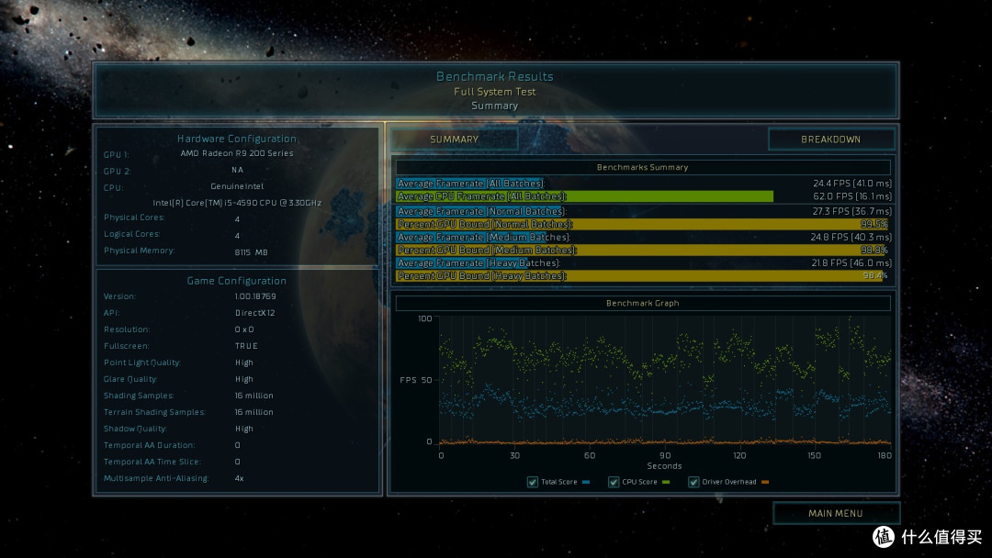Click the 24.4 FPS (41.0 ms) value
This screenshot has width=992, height=558.
click(x=852, y=184)
